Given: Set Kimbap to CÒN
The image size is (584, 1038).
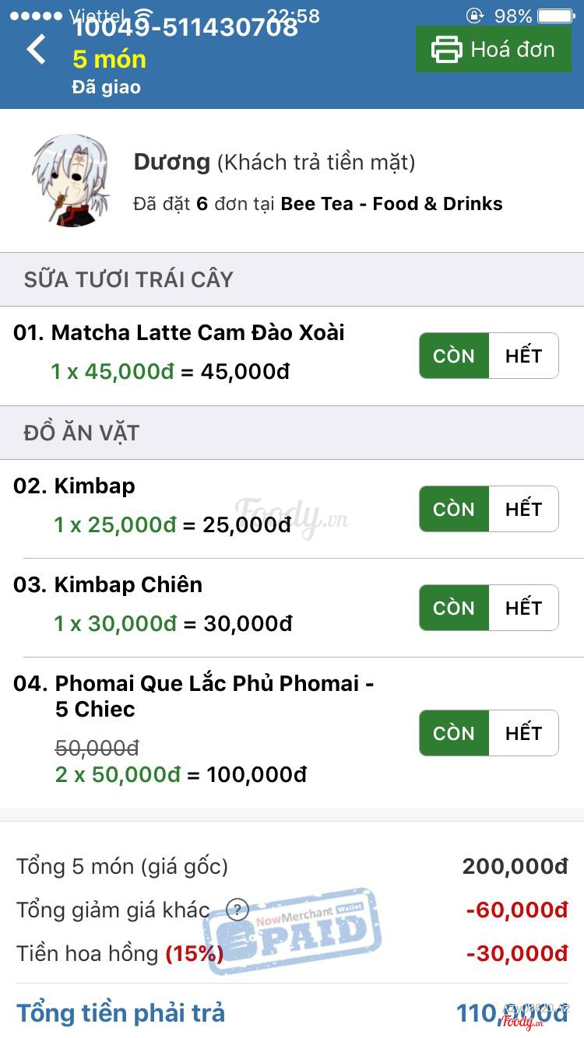Looking at the screenshot, I should (454, 509).
